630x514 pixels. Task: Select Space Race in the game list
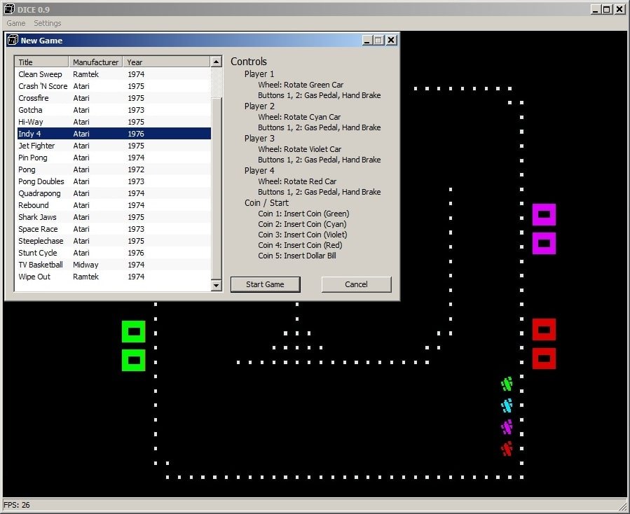click(38, 229)
